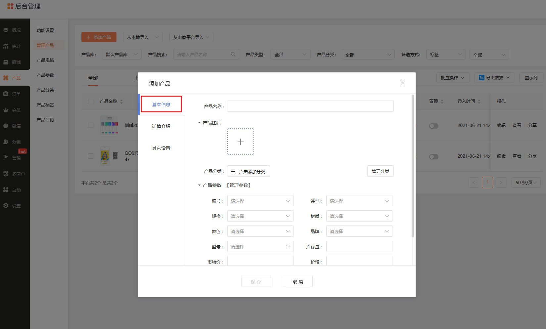This screenshot has height=329, width=546.
Task: Open the 型号 dropdown
Action: [260, 246]
